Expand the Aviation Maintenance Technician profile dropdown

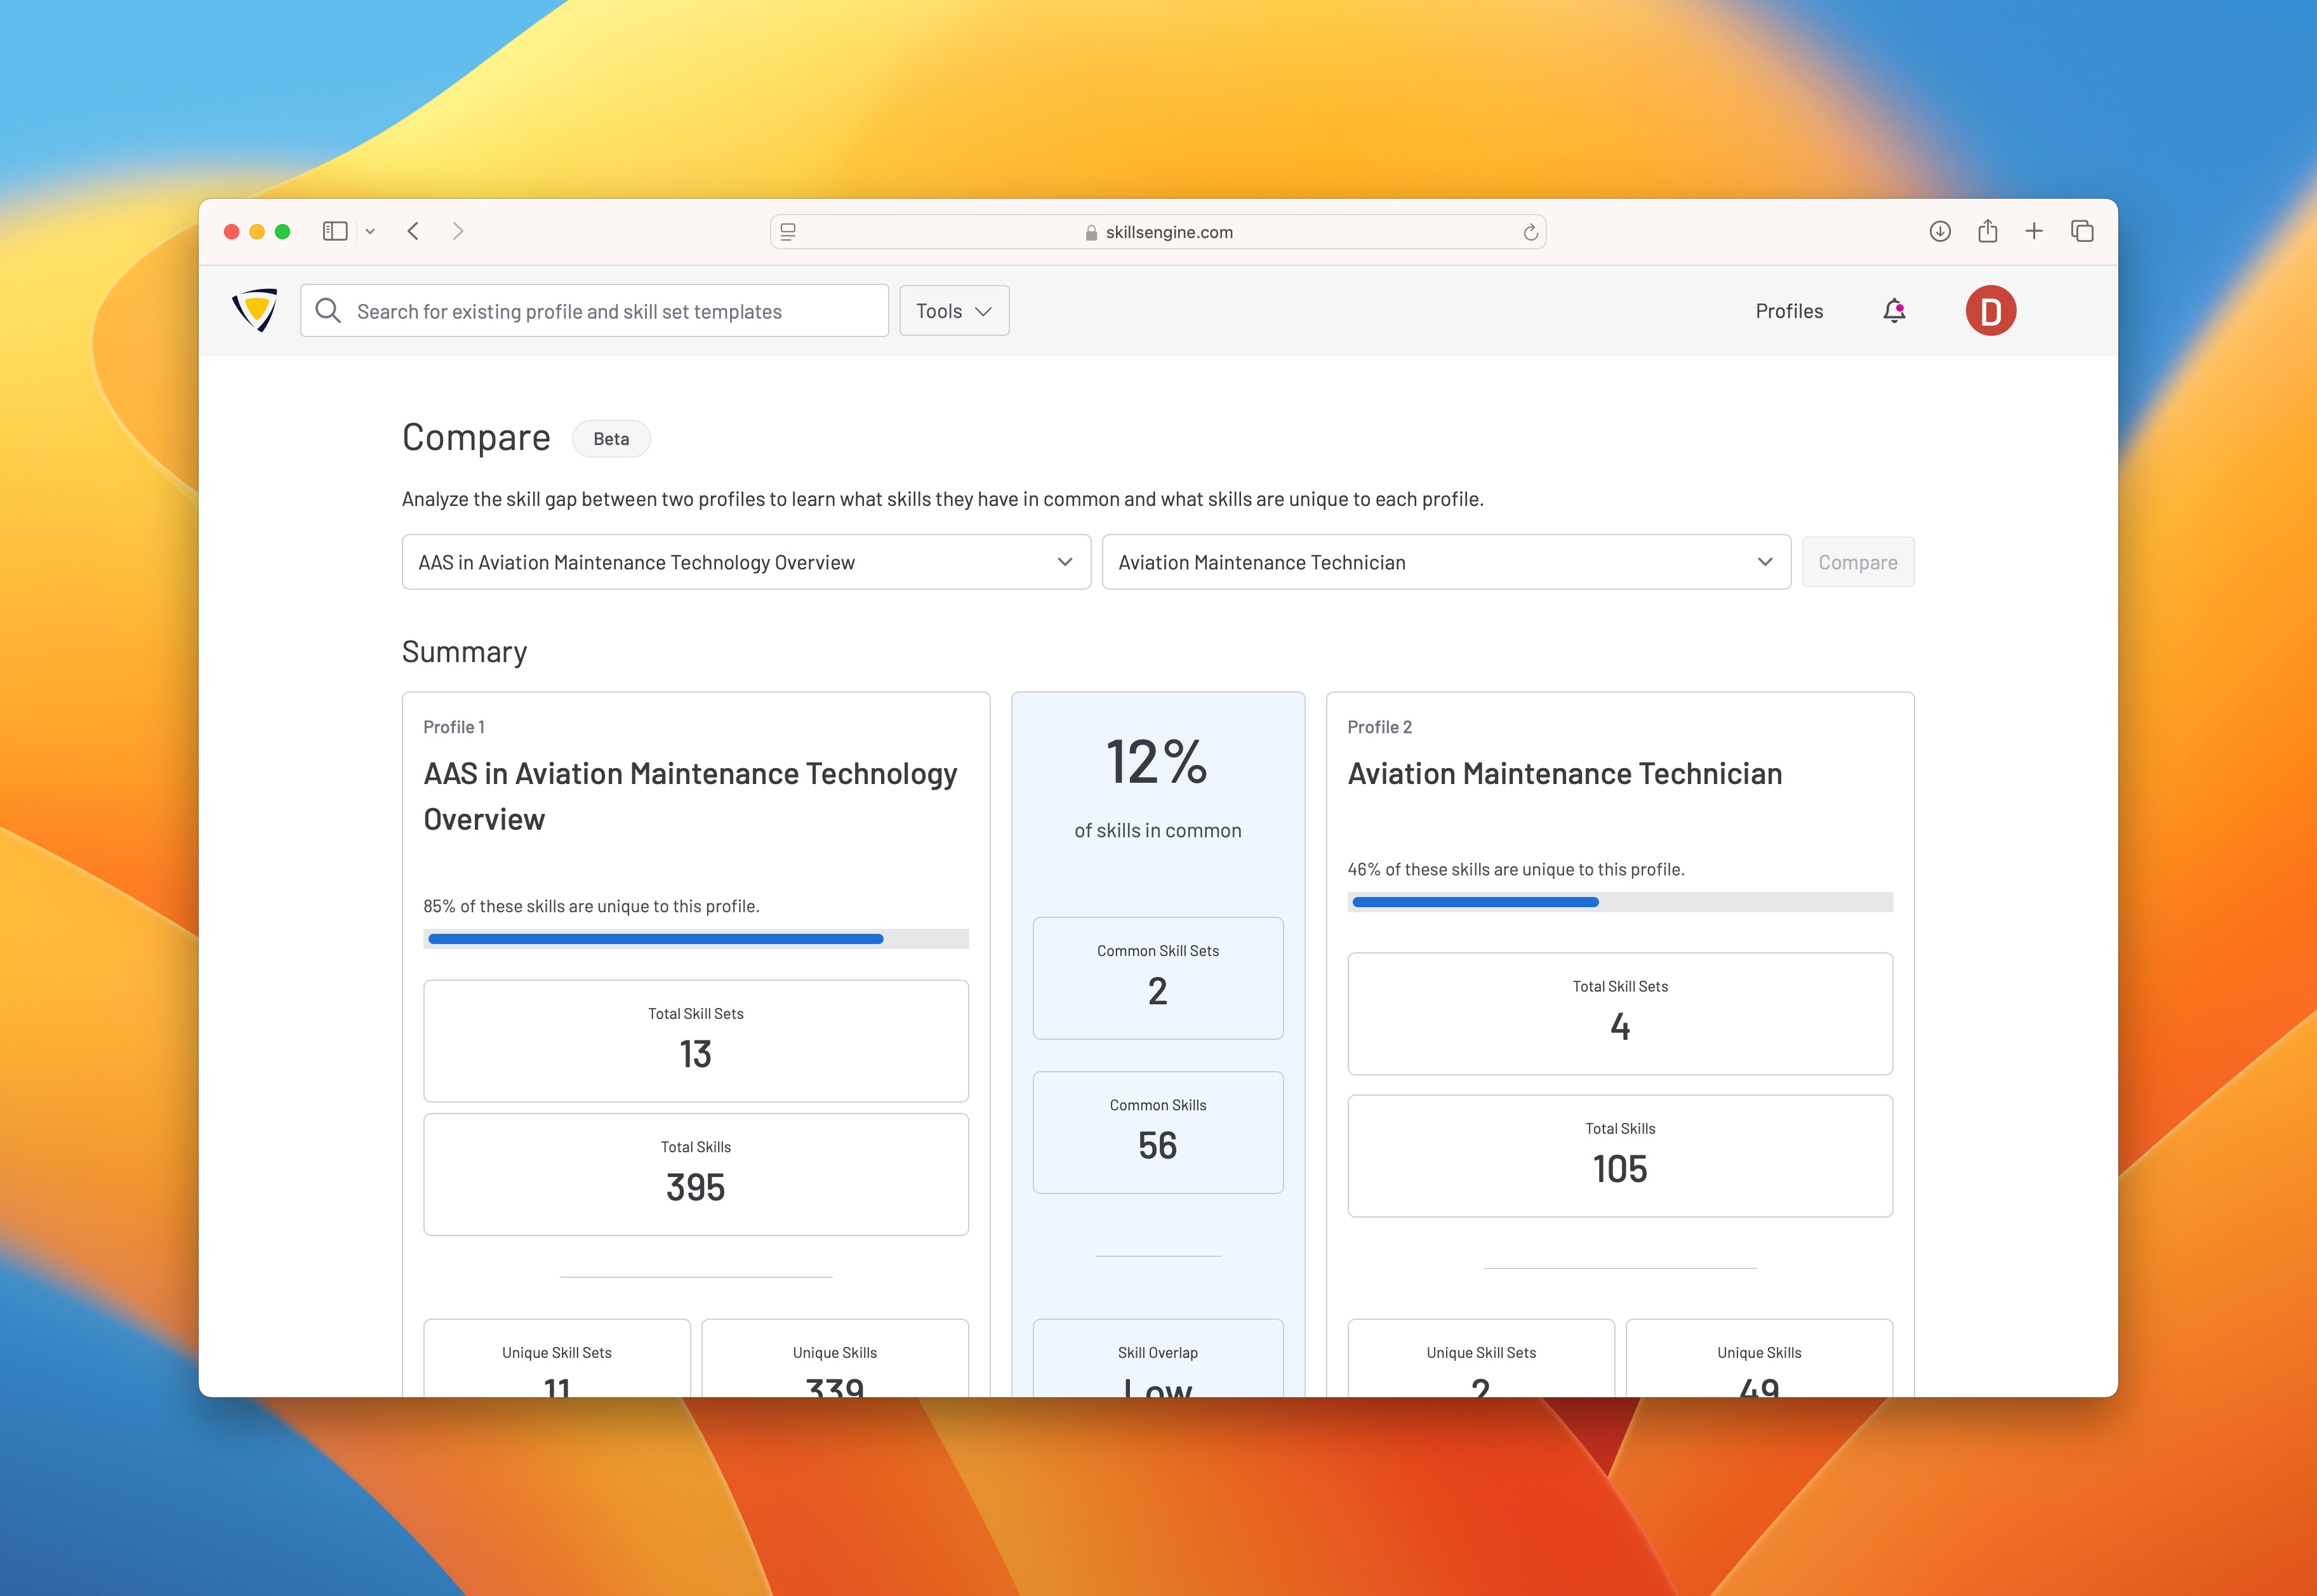[x=1446, y=562]
